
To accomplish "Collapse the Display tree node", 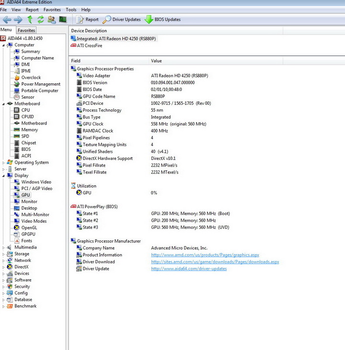I will [3, 176].
